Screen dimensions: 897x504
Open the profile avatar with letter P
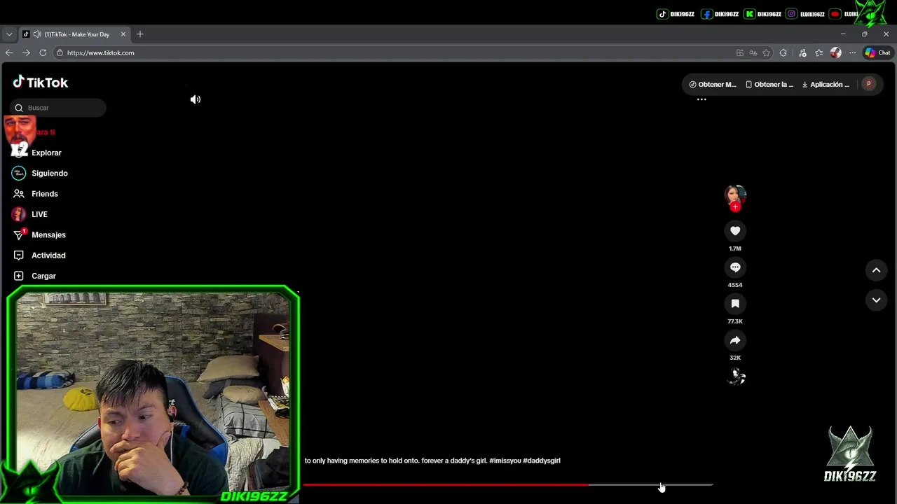[868, 84]
